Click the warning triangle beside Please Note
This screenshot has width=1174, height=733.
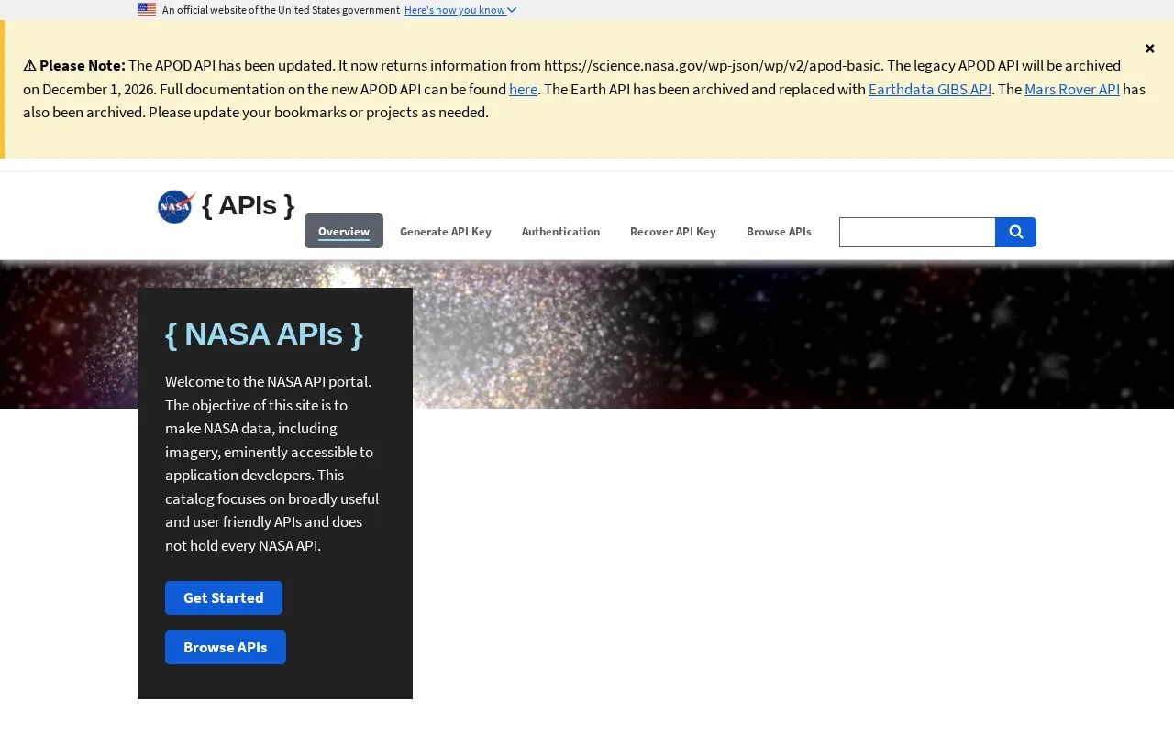[29, 65]
